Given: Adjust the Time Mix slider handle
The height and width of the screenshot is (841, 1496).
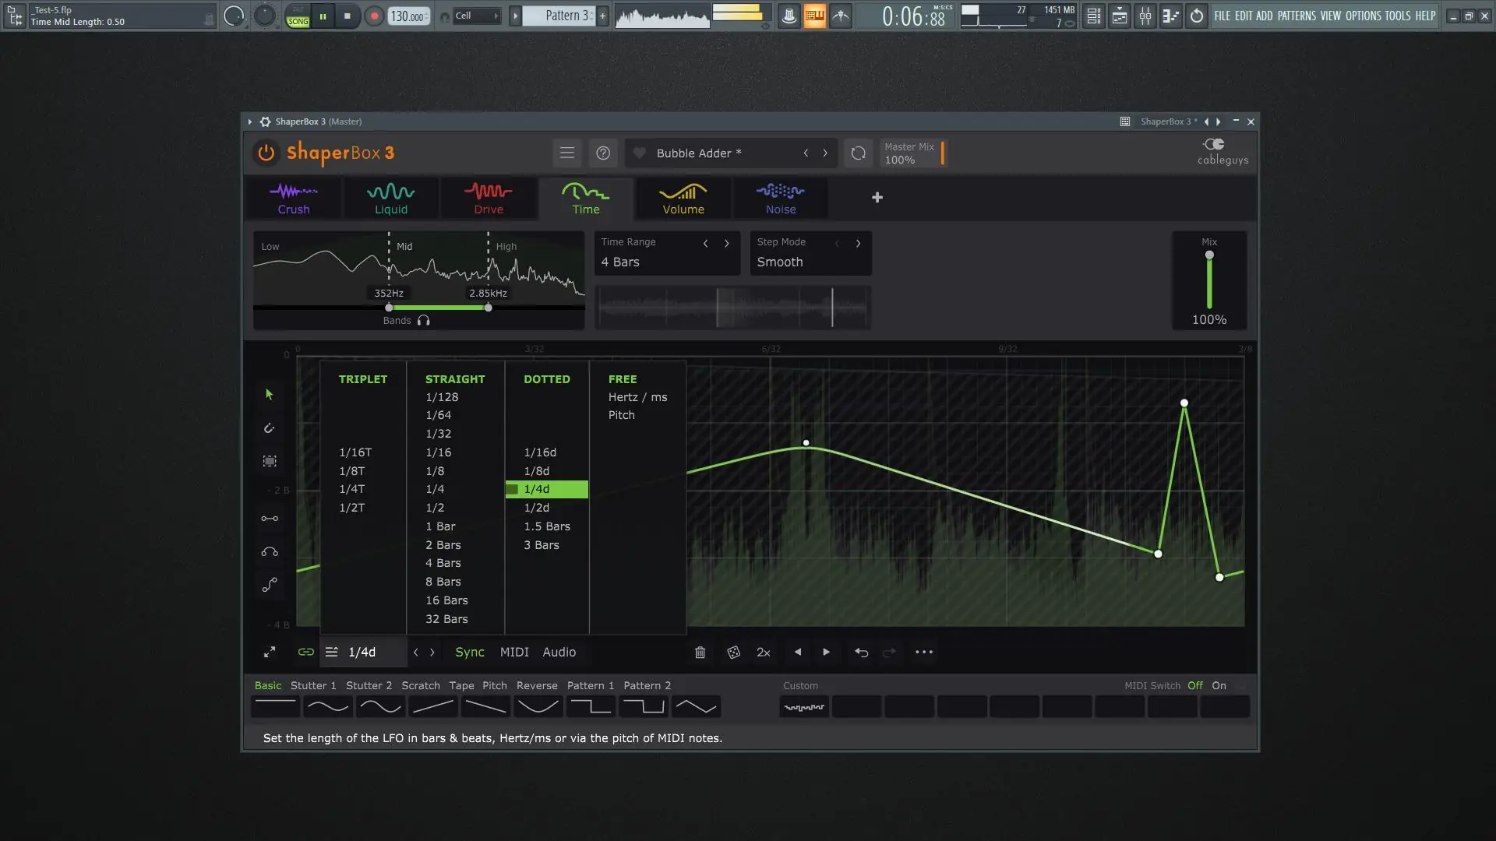Looking at the screenshot, I should 1209,255.
